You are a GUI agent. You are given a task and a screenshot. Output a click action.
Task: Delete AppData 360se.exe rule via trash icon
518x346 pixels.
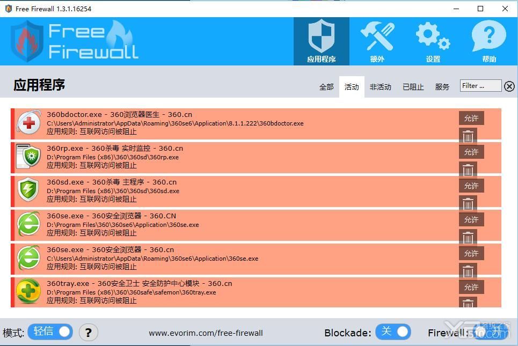tap(468, 271)
